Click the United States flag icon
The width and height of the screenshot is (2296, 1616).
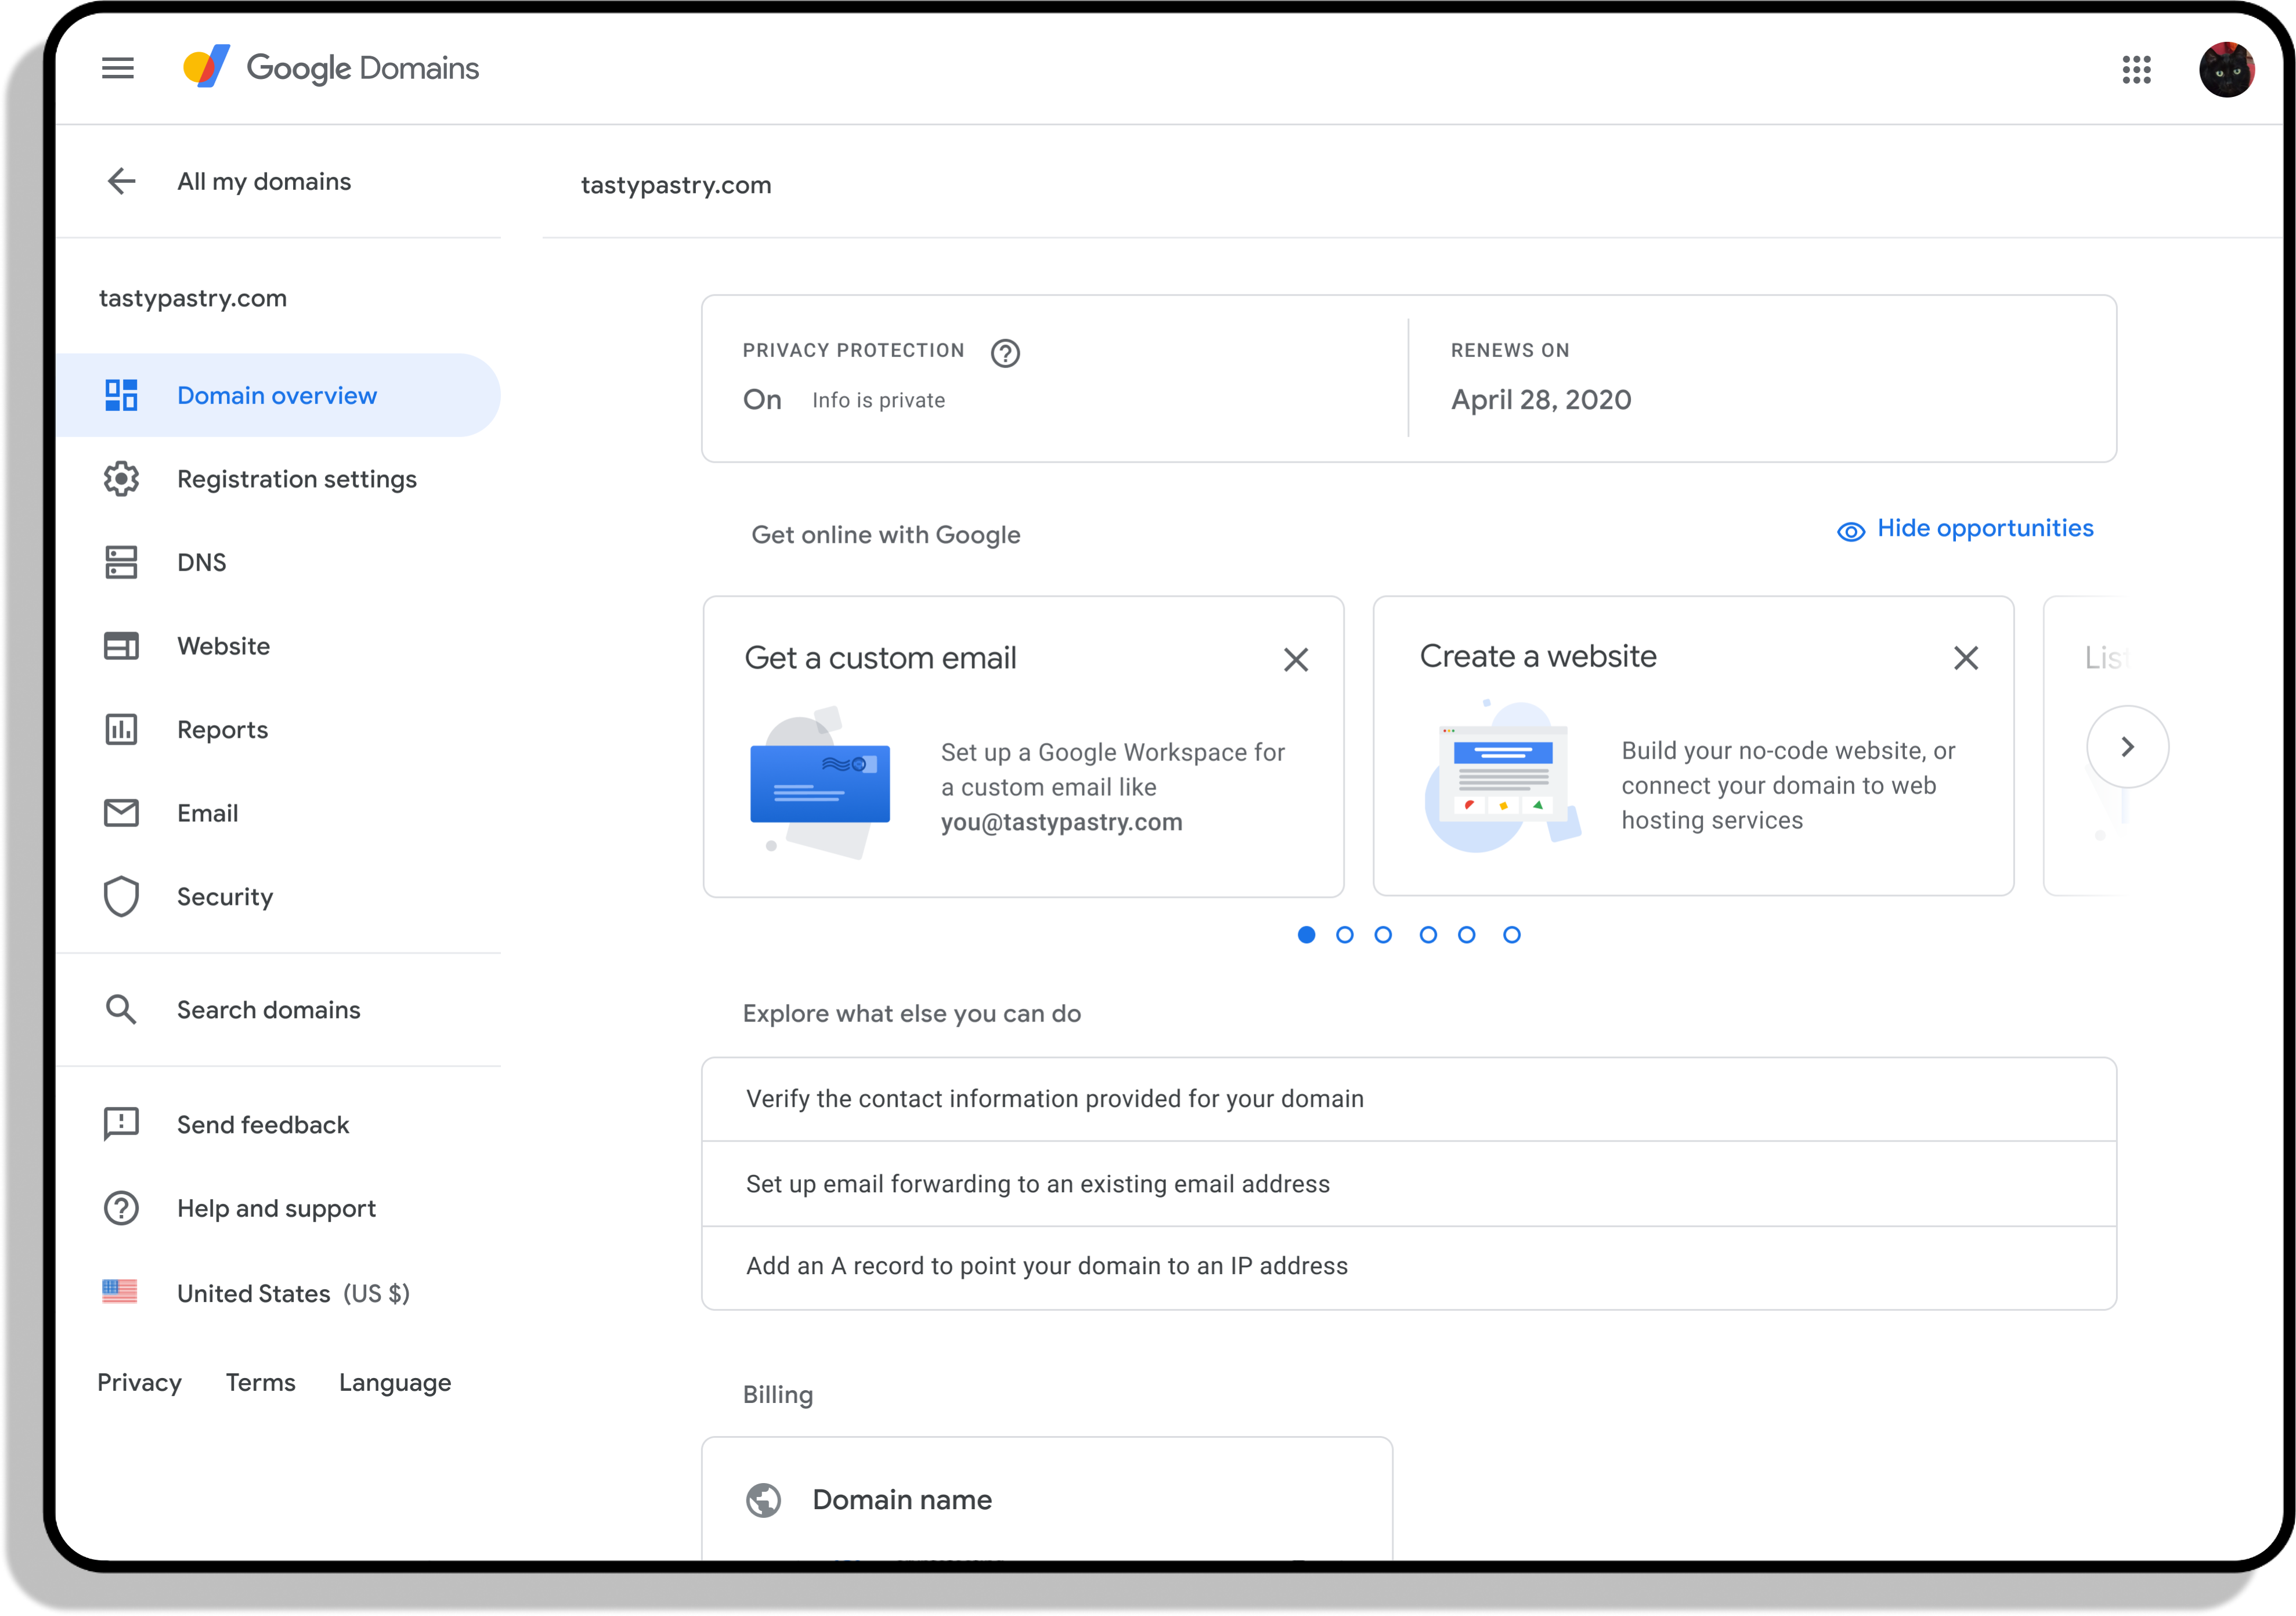pyautogui.click(x=119, y=1292)
